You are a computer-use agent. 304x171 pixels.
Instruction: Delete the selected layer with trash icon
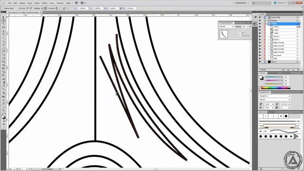pos(298,70)
